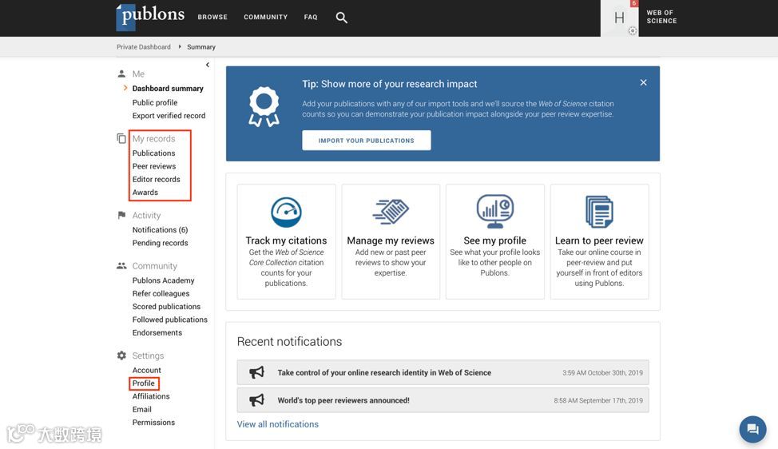Open the search magnifier icon

click(341, 18)
